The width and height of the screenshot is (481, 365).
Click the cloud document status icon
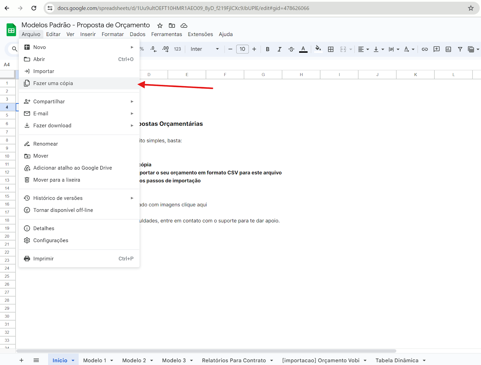[x=184, y=26]
